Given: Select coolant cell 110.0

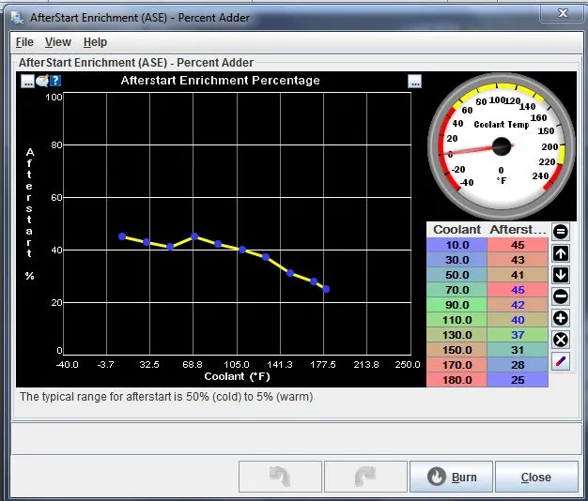Looking at the screenshot, I should [x=456, y=320].
